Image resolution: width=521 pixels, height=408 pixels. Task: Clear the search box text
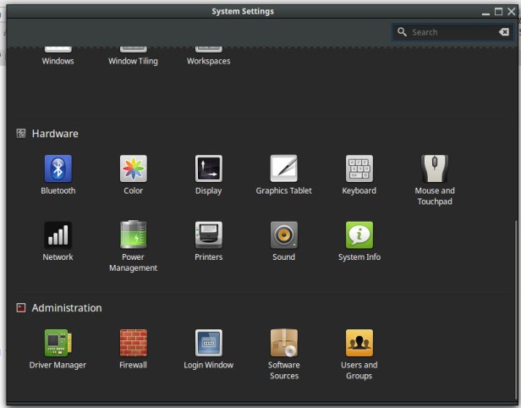click(504, 32)
